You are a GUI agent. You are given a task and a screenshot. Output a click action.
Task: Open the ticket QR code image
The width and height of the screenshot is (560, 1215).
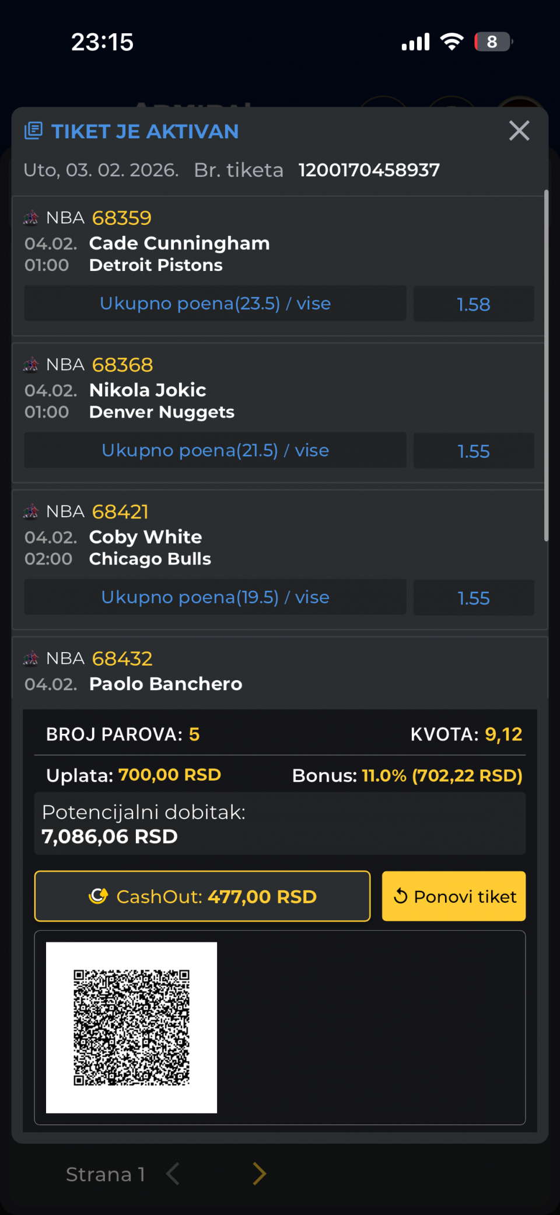(x=131, y=1028)
